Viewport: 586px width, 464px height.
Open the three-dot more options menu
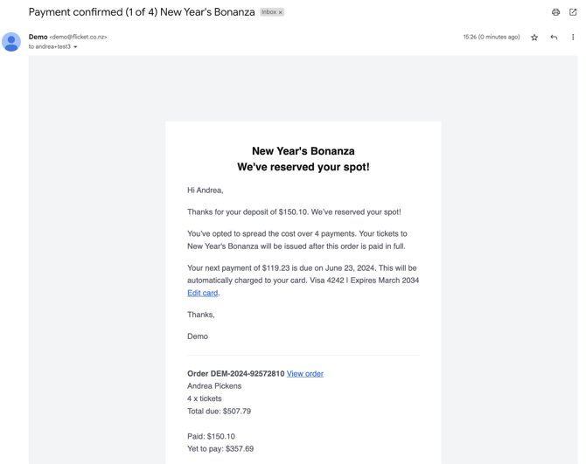(x=573, y=37)
